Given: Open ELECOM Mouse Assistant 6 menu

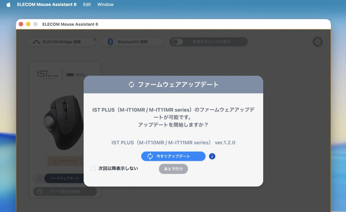Looking at the screenshot, I should pos(47,5).
